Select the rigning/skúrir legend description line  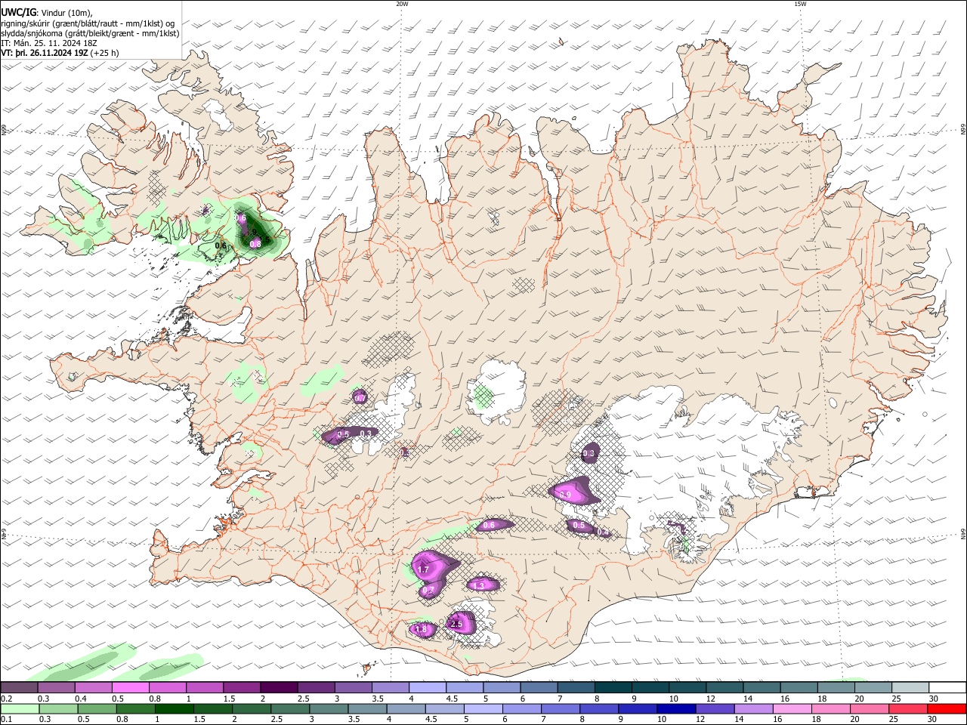click(88, 23)
